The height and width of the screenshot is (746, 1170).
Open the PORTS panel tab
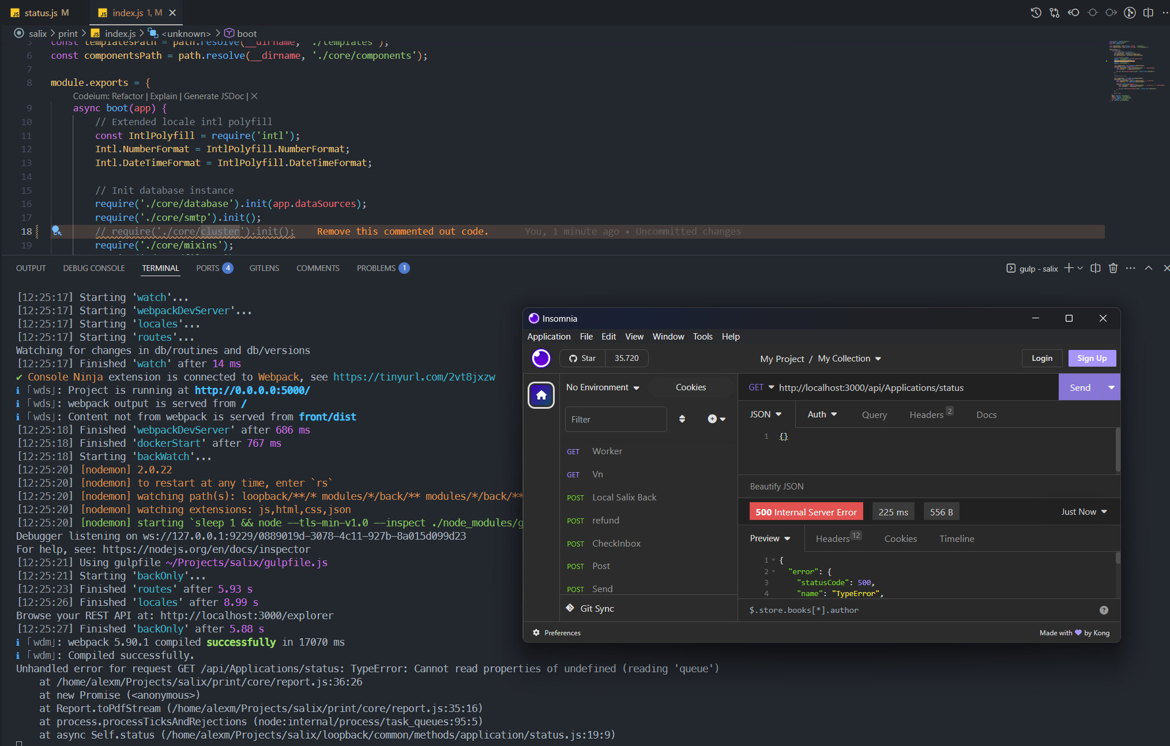215,268
